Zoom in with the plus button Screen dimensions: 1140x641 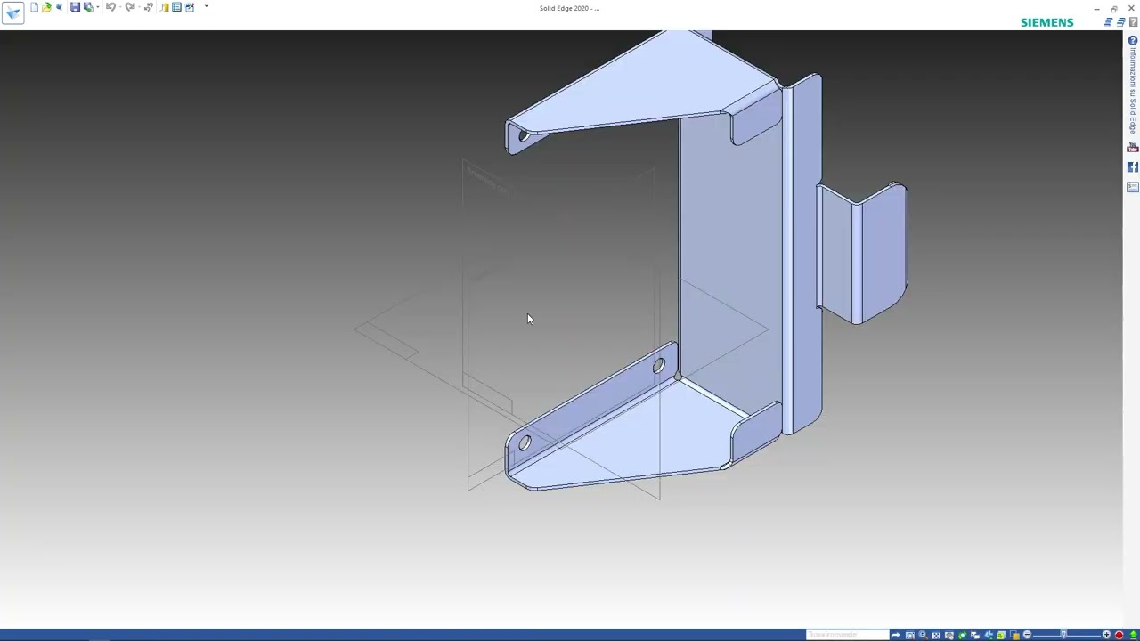(1106, 635)
